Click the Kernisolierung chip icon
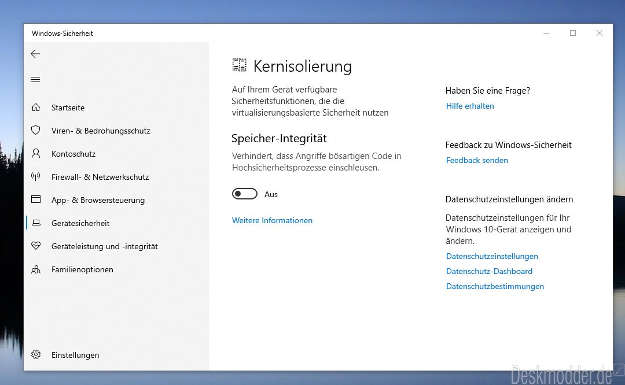 point(240,65)
